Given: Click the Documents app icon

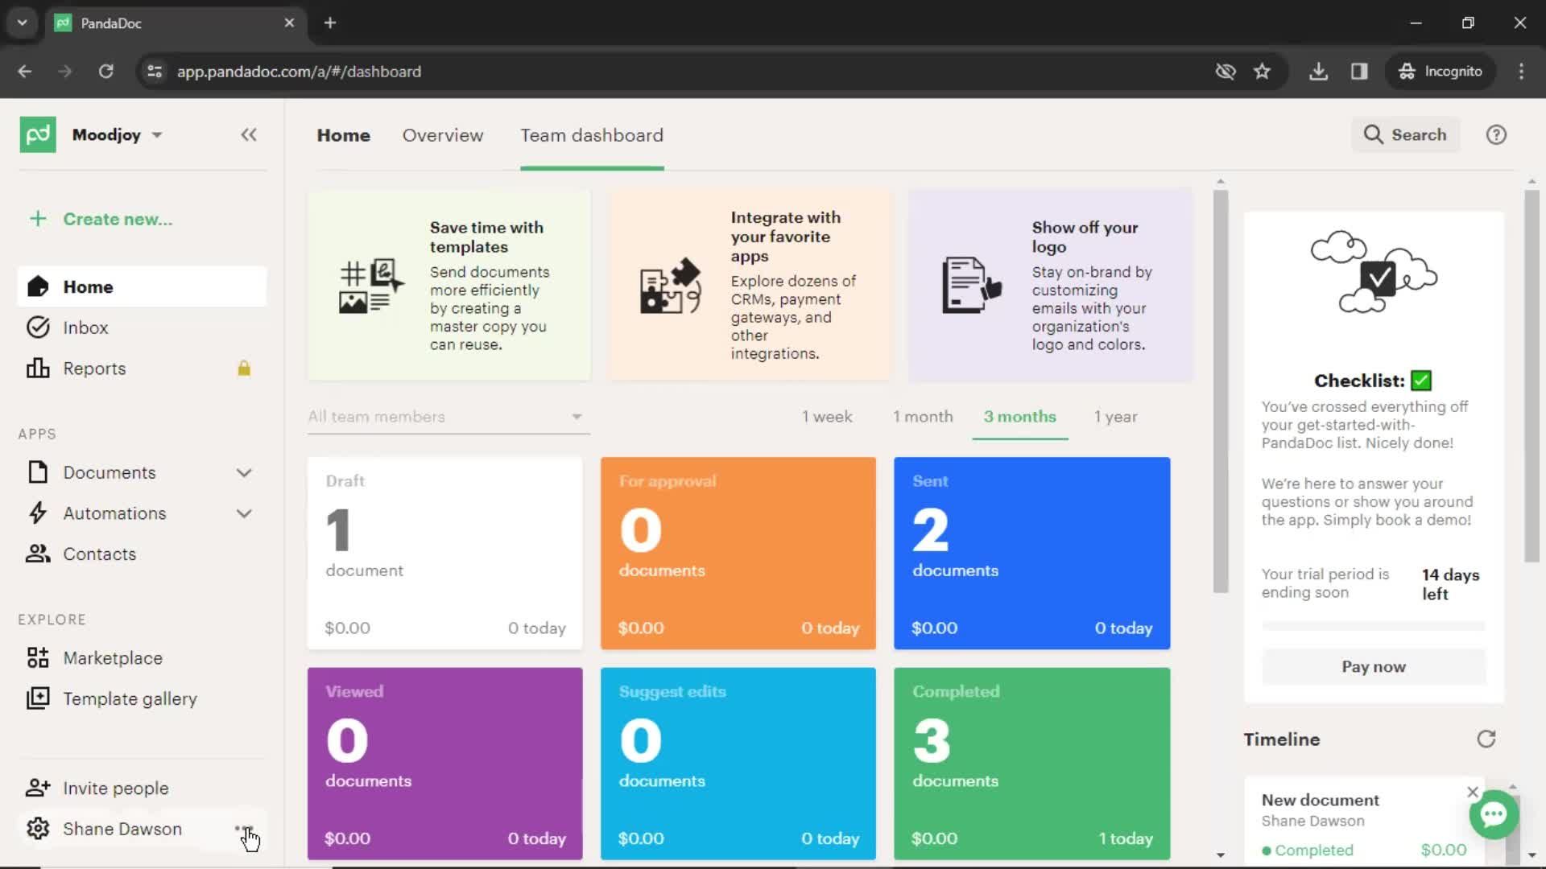Looking at the screenshot, I should [36, 471].
